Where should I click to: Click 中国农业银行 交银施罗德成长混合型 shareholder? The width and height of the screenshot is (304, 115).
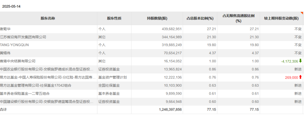click(x=47, y=69)
